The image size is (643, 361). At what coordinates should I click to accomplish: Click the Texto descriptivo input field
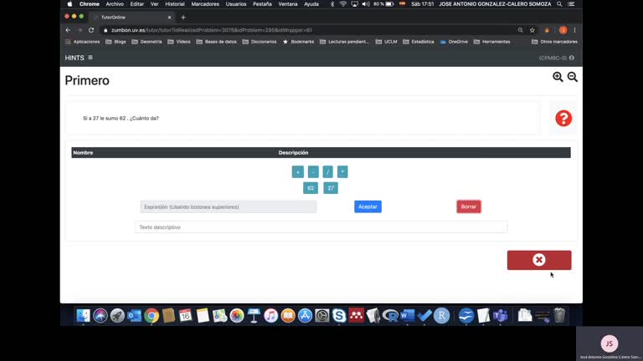321,227
